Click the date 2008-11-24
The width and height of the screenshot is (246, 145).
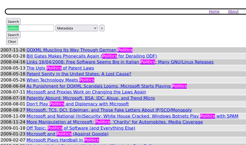(x=13, y=122)
